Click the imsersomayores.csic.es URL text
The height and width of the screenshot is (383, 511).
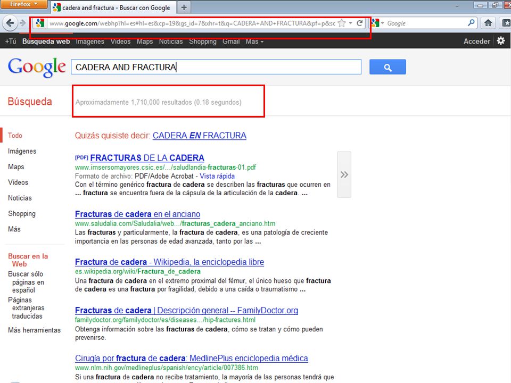(165, 168)
